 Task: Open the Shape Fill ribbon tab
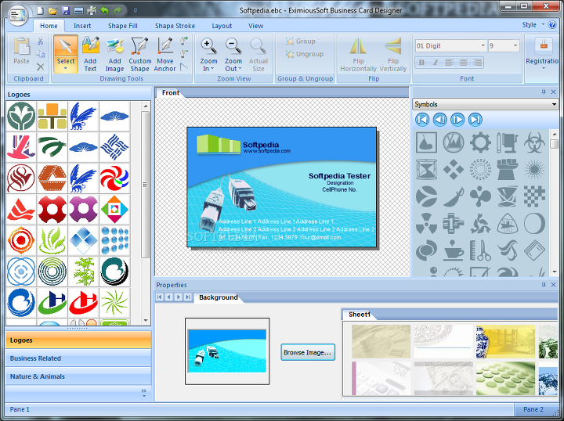[123, 26]
